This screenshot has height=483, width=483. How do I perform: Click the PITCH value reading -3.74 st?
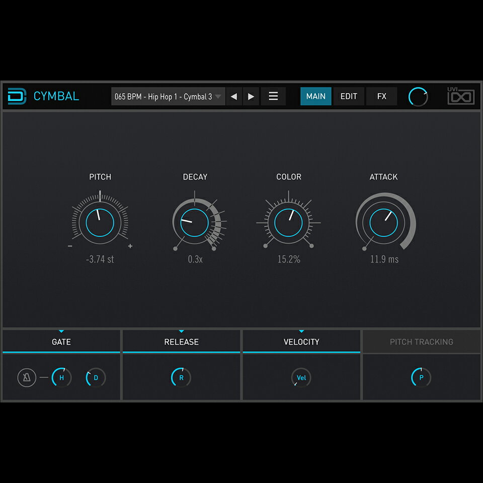click(x=100, y=260)
